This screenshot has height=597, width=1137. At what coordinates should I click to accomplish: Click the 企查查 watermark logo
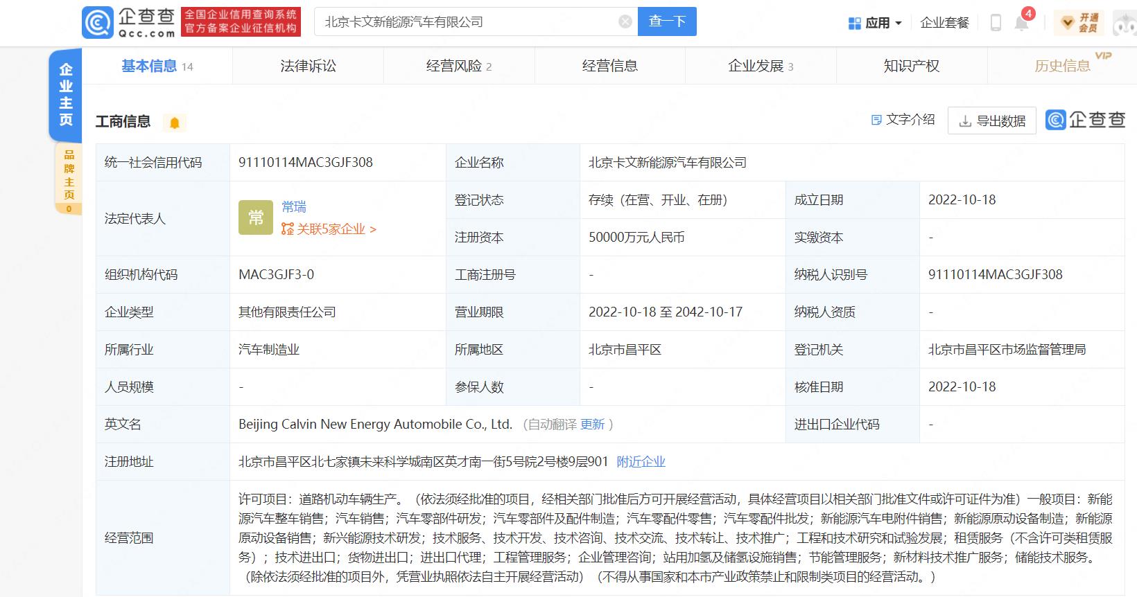1085,121
